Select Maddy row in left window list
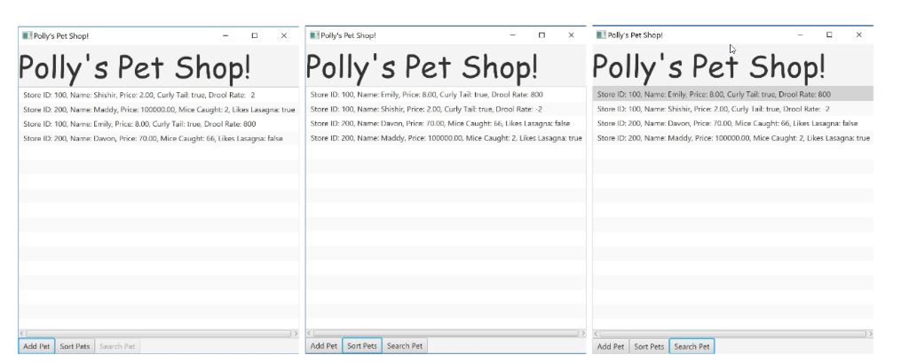Viewport: 909px width, 363px height. pos(159,109)
